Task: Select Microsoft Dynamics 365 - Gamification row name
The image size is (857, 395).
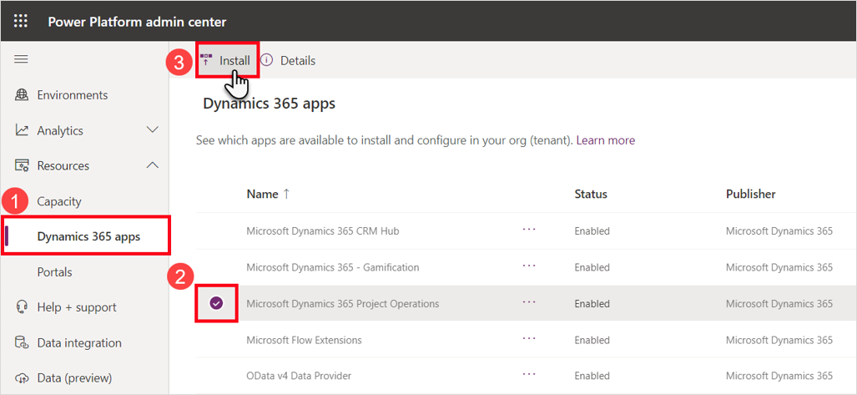Action: 333,267
